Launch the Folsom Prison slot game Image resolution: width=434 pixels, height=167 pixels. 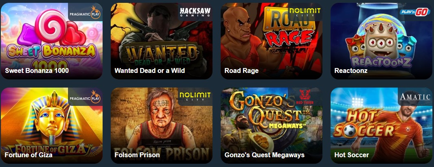coord(162,125)
